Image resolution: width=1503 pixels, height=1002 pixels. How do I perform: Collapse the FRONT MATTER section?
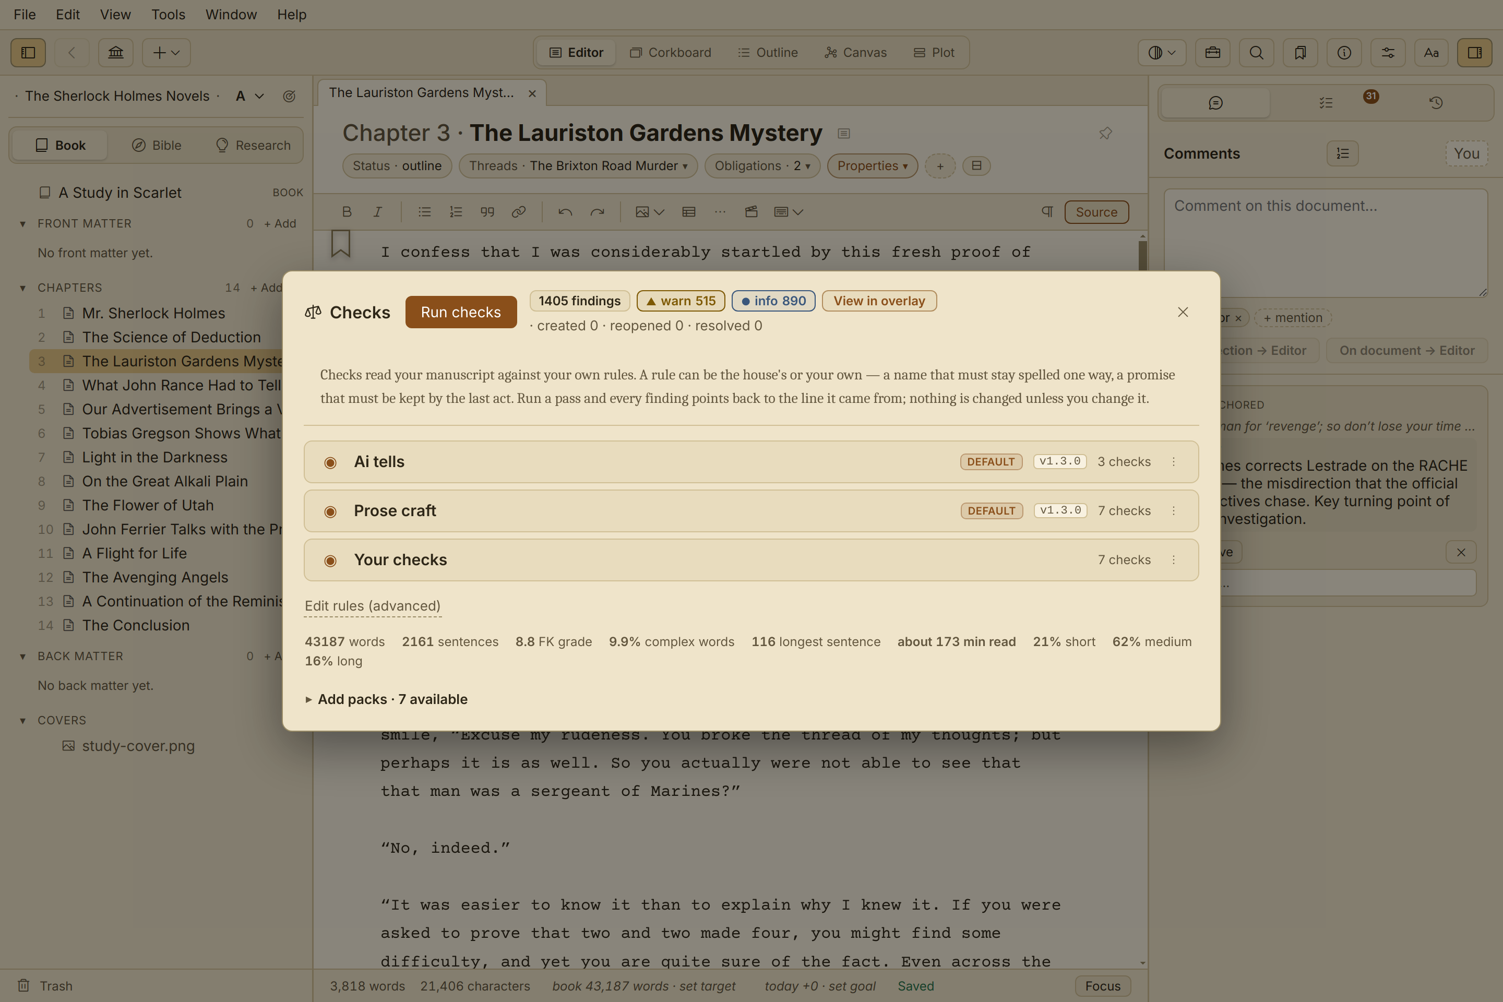pyautogui.click(x=23, y=224)
